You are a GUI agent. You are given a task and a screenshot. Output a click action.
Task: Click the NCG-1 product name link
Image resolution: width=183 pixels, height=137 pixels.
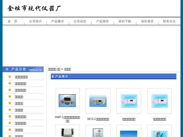point(98,119)
